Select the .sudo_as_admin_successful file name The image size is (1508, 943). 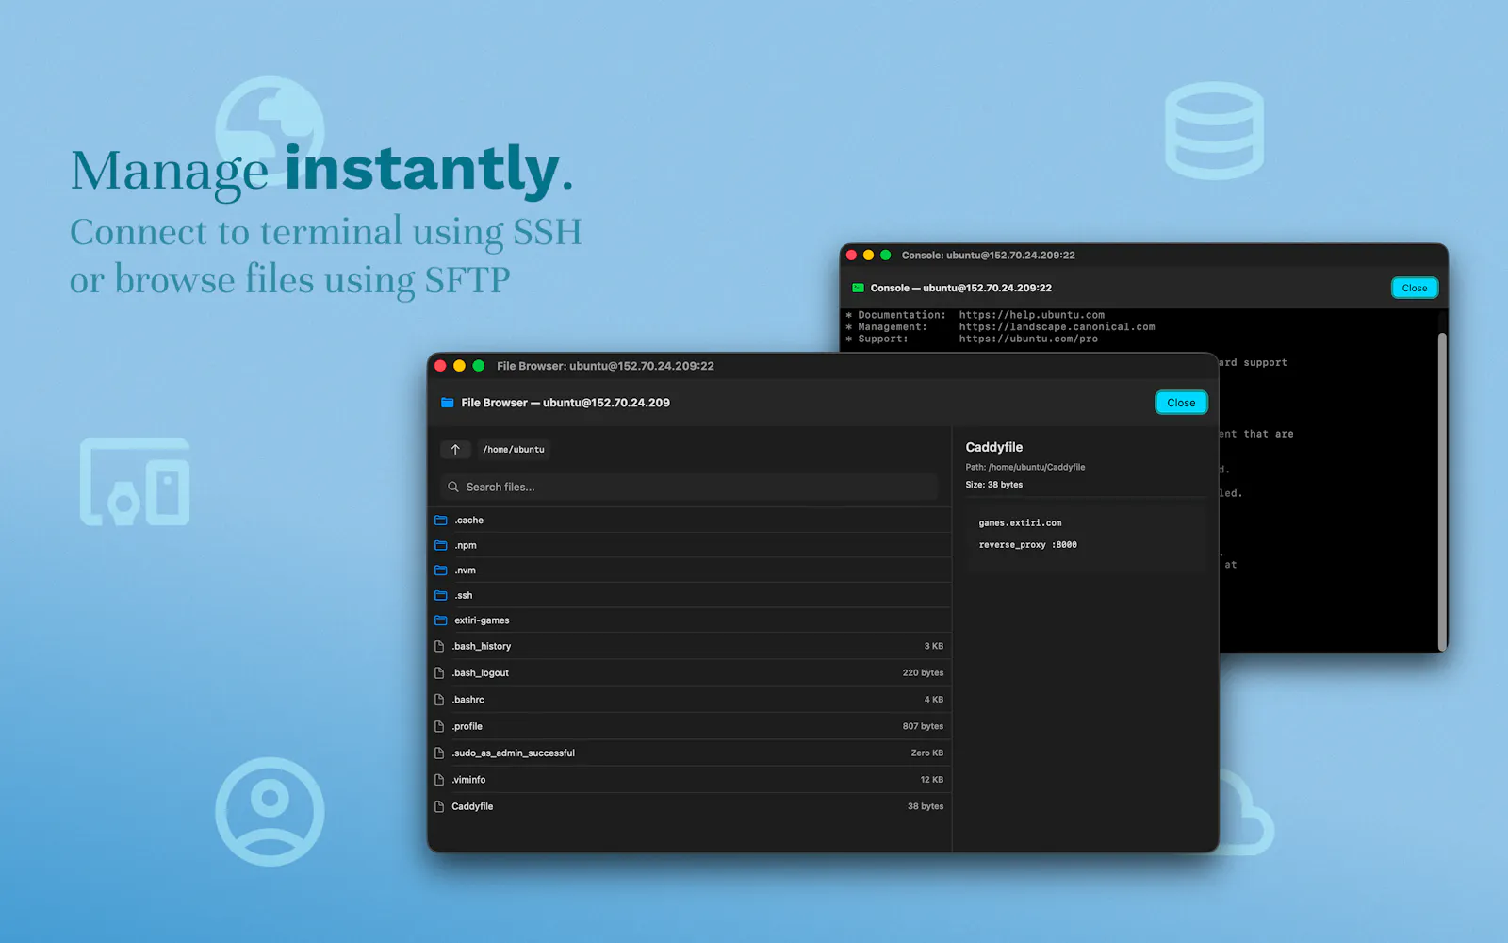pos(513,753)
